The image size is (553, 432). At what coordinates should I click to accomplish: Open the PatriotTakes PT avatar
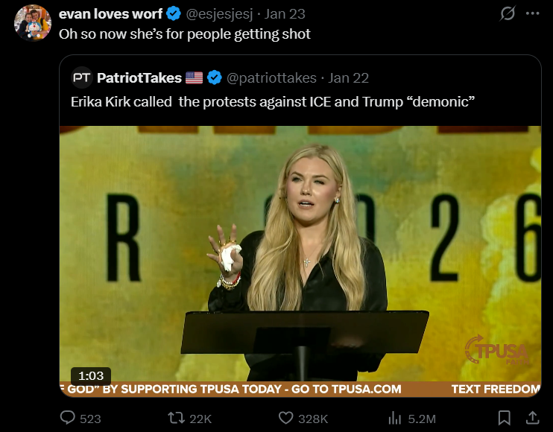[x=81, y=77]
